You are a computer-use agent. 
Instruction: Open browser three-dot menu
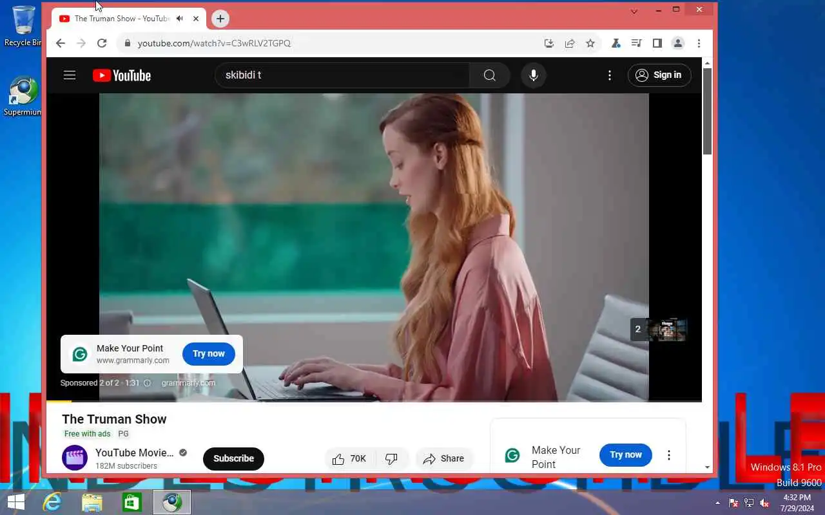pos(699,43)
